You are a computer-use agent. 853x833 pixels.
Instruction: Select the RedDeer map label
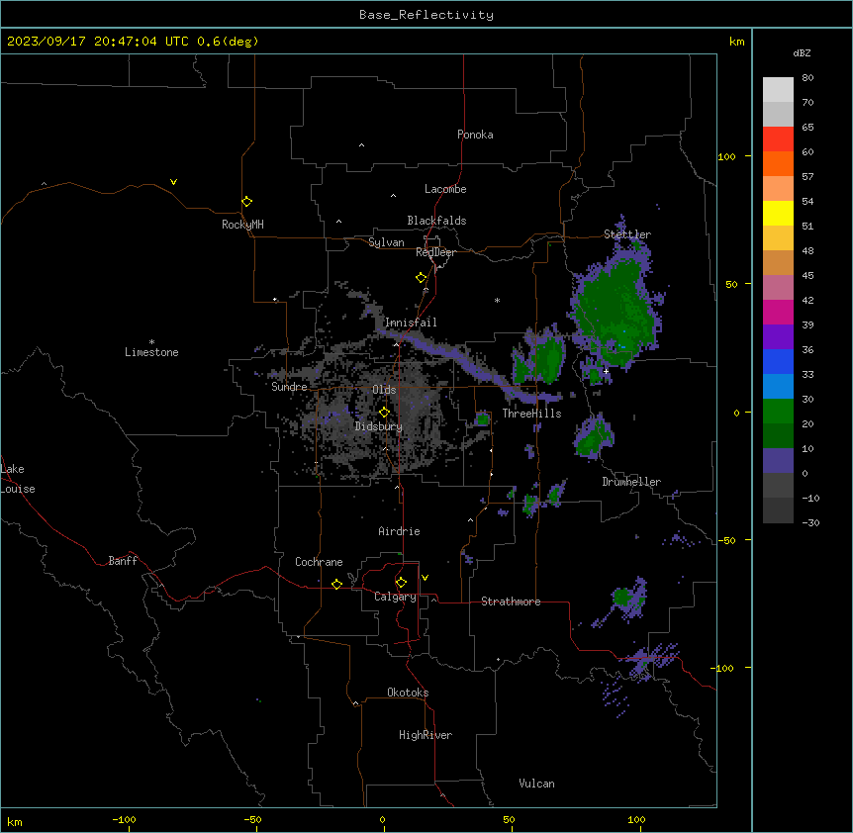[435, 252]
